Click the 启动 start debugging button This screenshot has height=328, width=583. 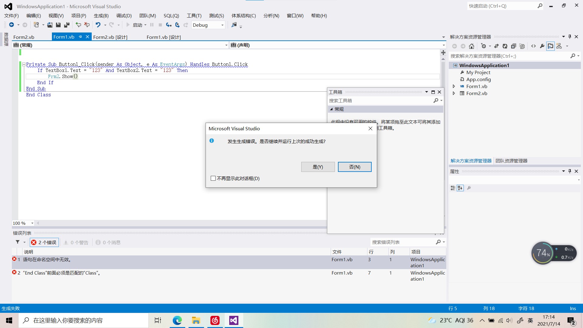click(x=135, y=25)
